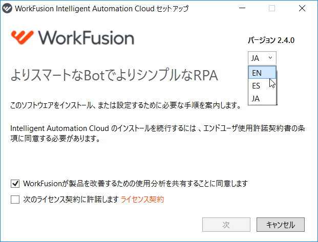Uncheck the usage analytics sharing checkbox
This screenshot has height=242, width=318.
(x=15, y=184)
